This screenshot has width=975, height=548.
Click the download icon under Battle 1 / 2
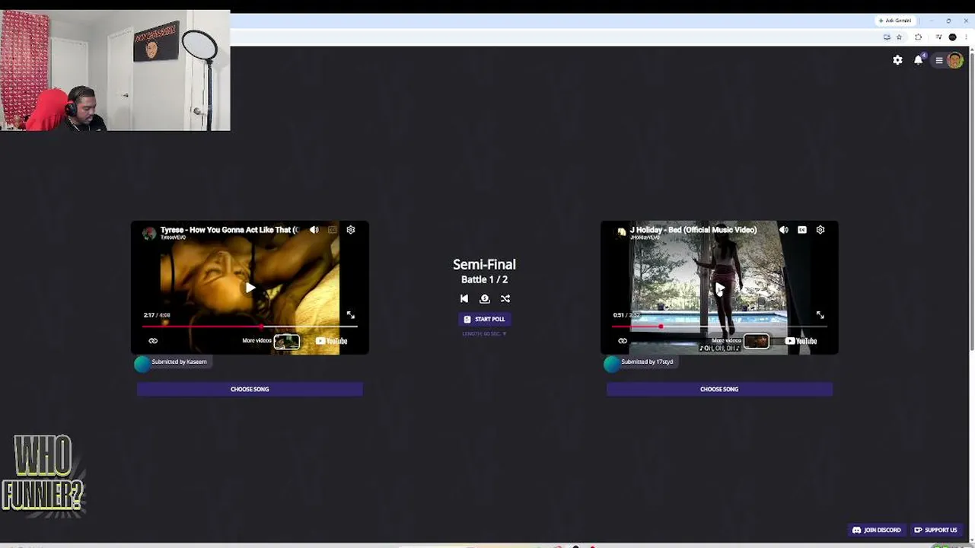pos(485,299)
